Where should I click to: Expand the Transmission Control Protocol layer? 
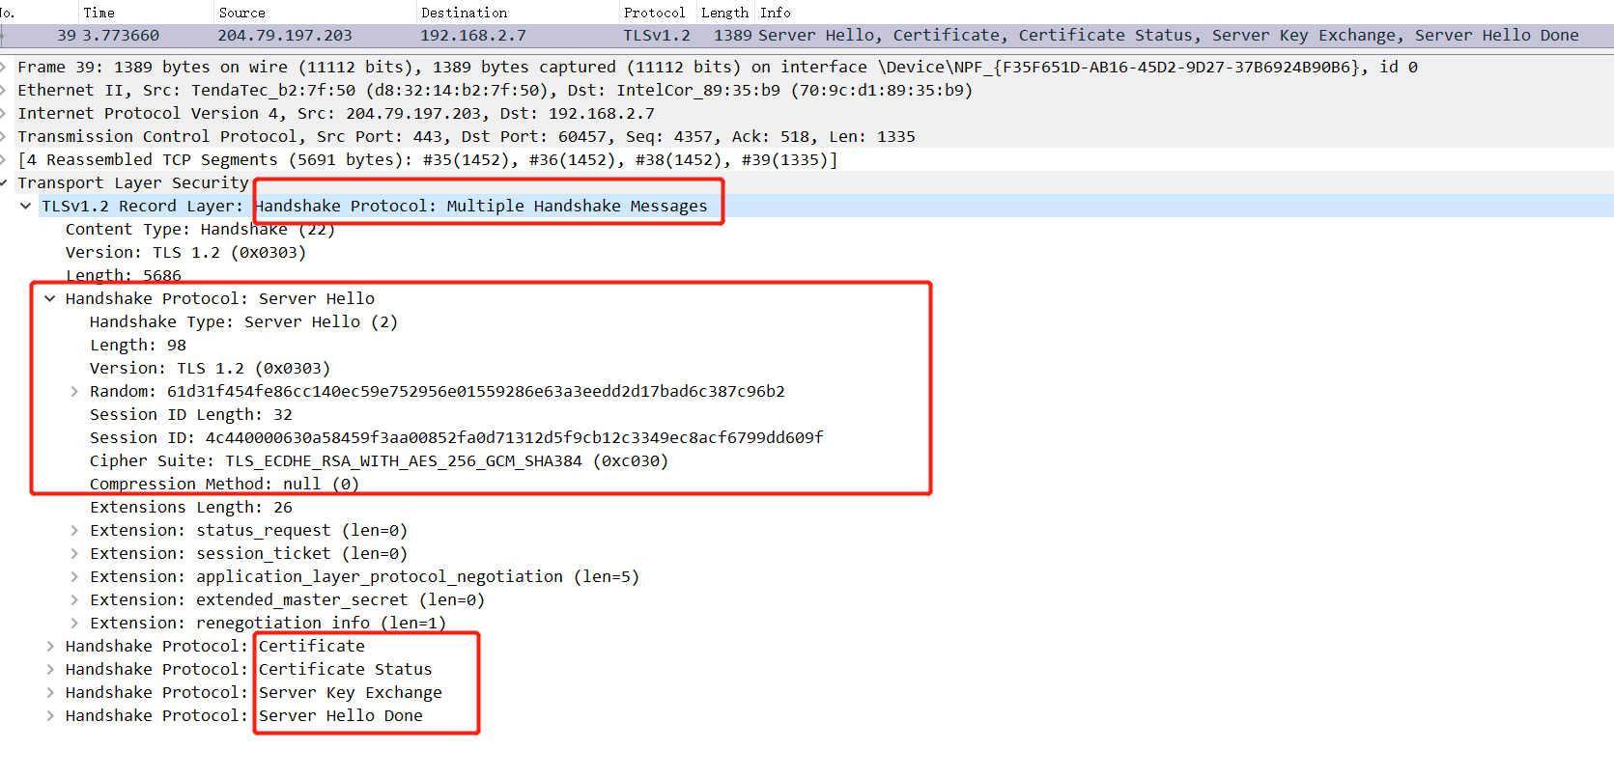click(x=5, y=137)
